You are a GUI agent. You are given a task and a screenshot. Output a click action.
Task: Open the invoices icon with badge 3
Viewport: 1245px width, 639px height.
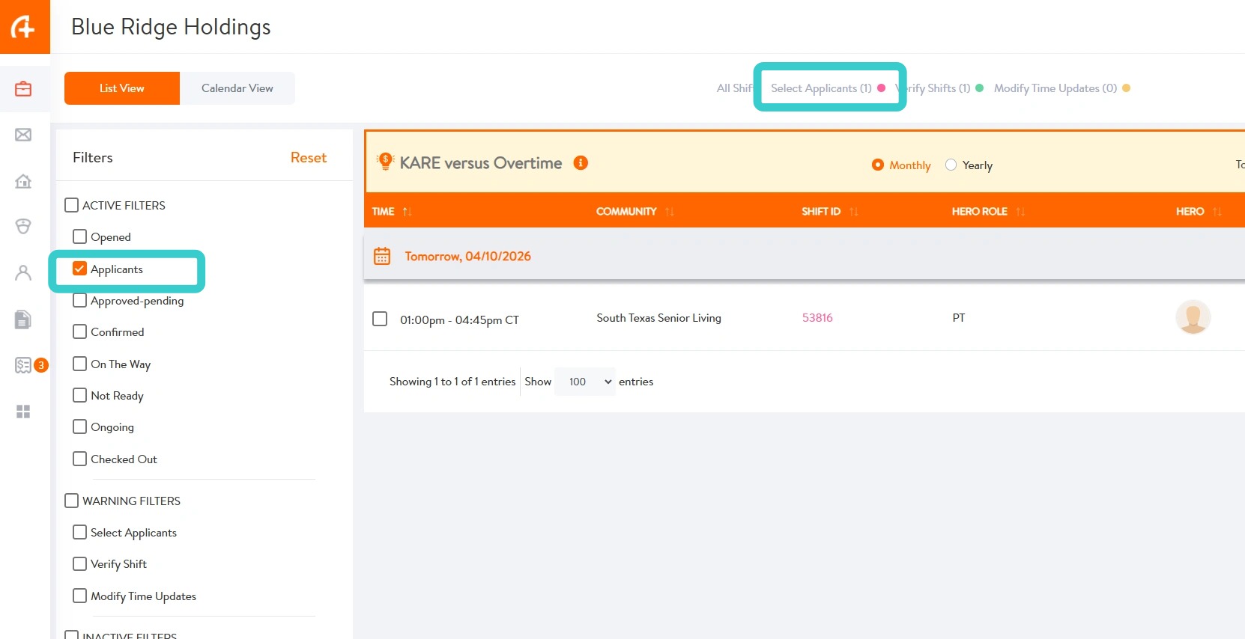click(x=23, y=365)
